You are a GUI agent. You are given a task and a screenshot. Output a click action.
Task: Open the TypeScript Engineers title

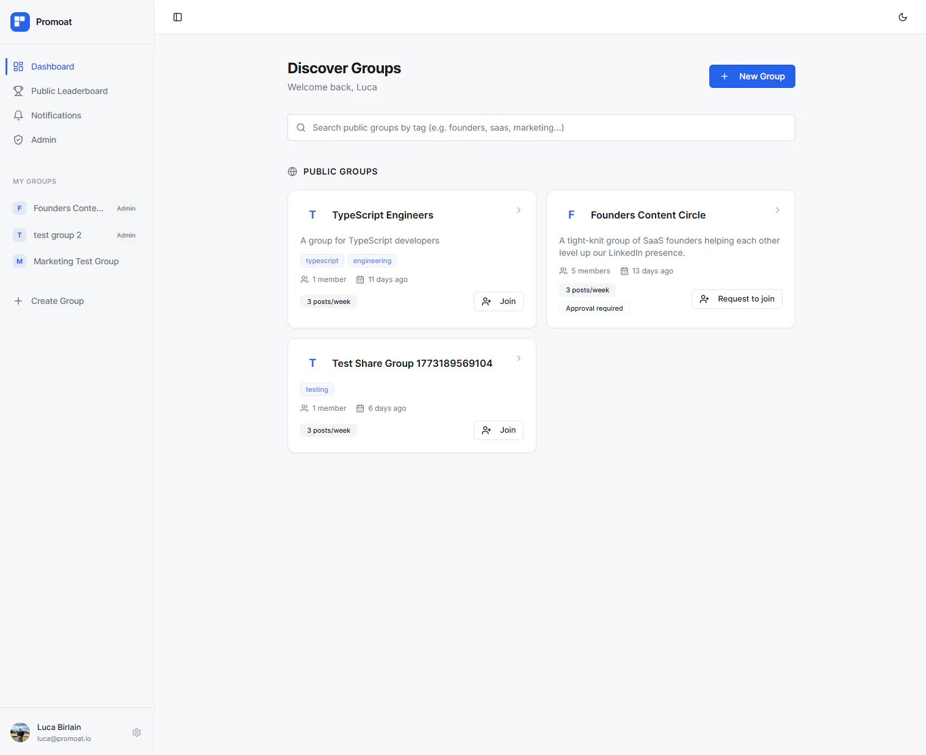(383, 215)
